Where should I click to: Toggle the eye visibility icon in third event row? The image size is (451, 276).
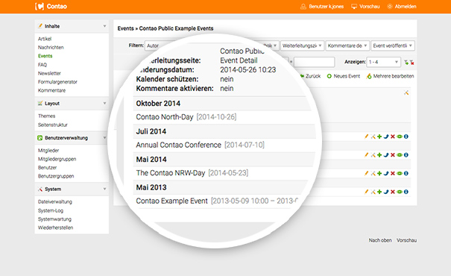[400, 173]
